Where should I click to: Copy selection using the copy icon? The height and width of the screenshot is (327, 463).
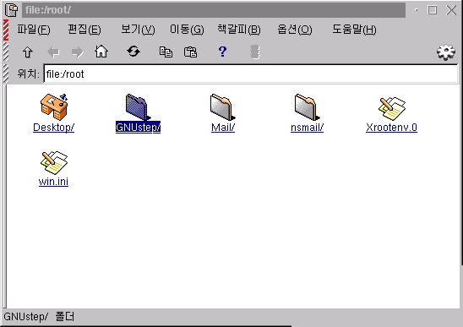click(166, 52)
